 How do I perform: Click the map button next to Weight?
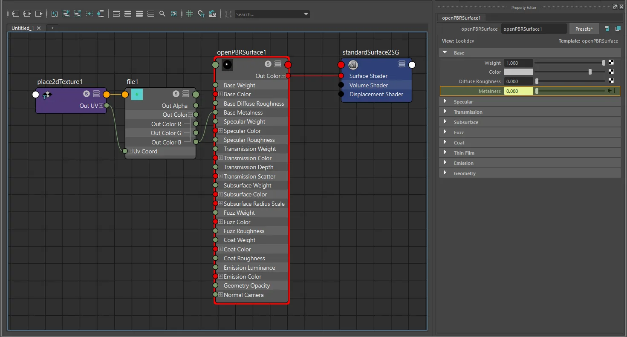click(611, 63)
